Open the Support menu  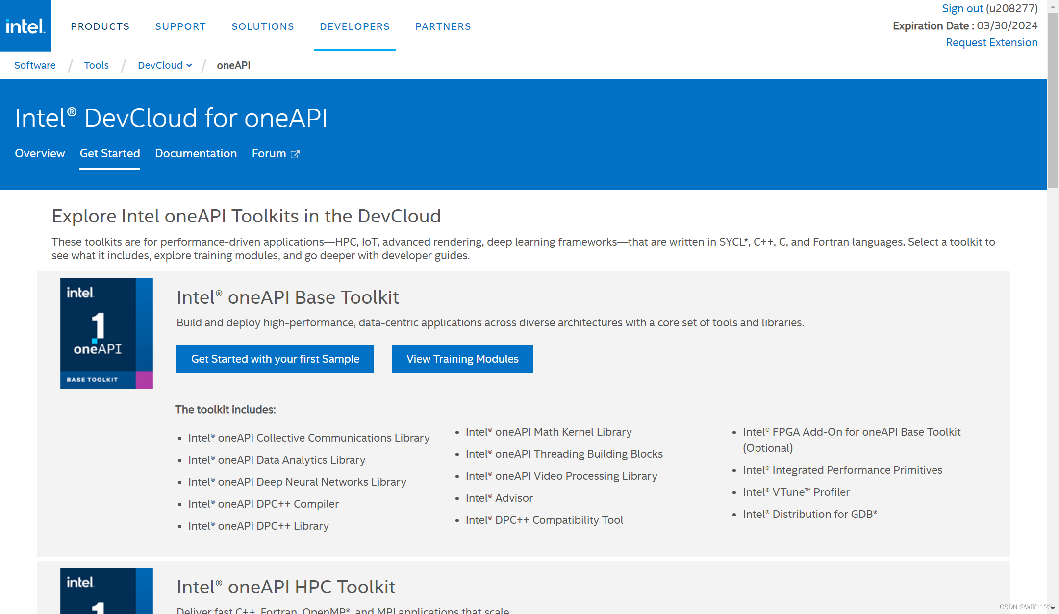[x=180, y=26]
